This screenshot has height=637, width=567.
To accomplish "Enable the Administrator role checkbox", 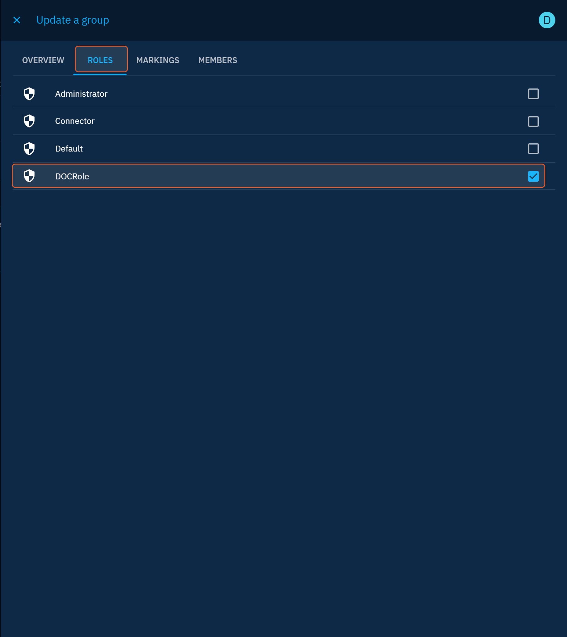I will click(533, 94).
